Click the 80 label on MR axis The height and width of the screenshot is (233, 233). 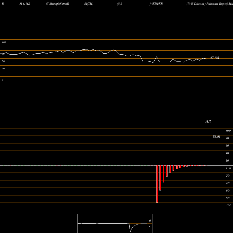pyautogui.click(x=227, y=138)
